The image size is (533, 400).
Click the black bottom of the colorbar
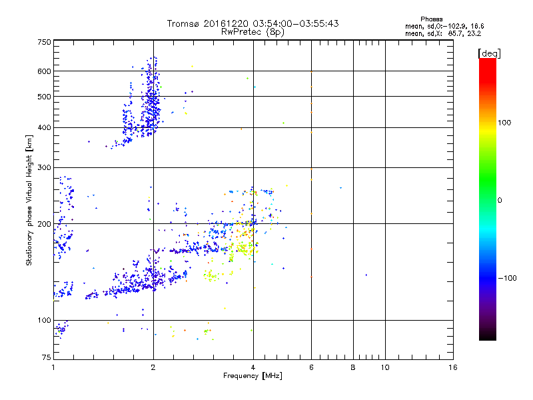[x=487, y=337]
